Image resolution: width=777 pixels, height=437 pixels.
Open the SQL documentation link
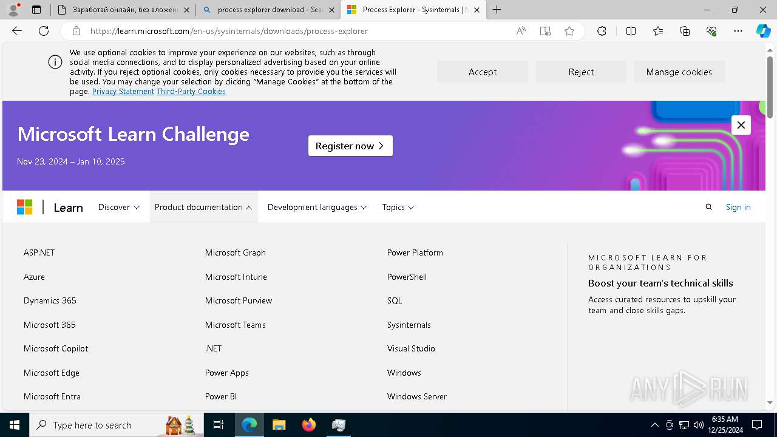tap(395, 300)
